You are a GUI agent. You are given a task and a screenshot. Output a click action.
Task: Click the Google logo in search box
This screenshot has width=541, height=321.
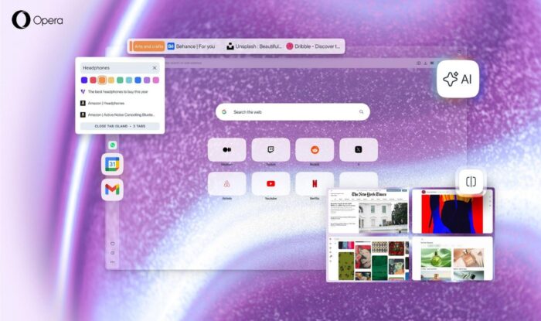tap(224, 112)
